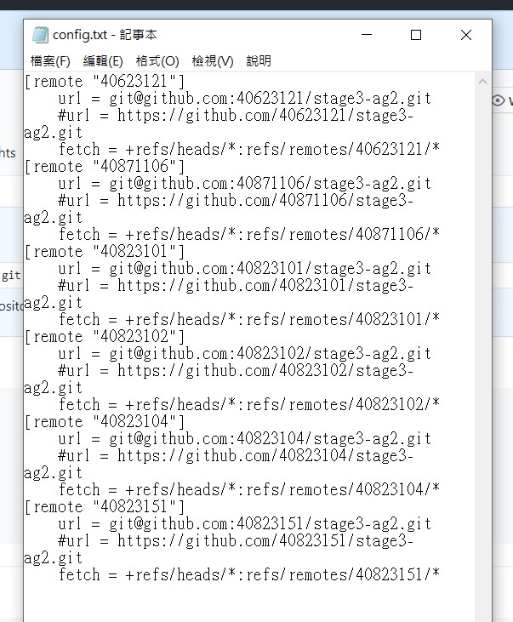Click the #url https://github.com/40823102 line
The height and width of the screenshot is (622, 513).
click(x=236, y=370)
